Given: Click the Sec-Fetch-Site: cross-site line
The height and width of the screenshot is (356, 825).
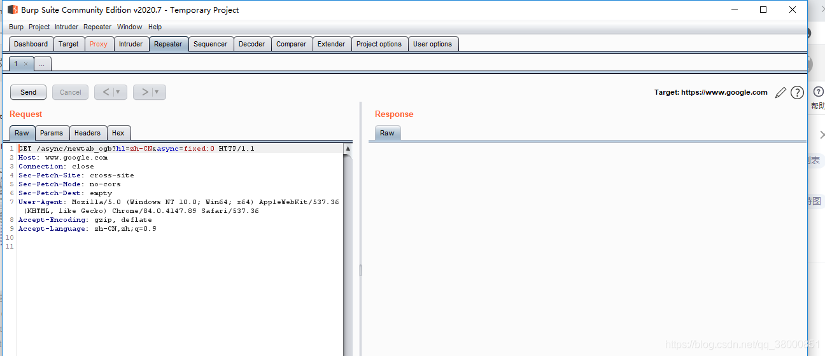Looking at the screenshot, I should click(76, 175).
